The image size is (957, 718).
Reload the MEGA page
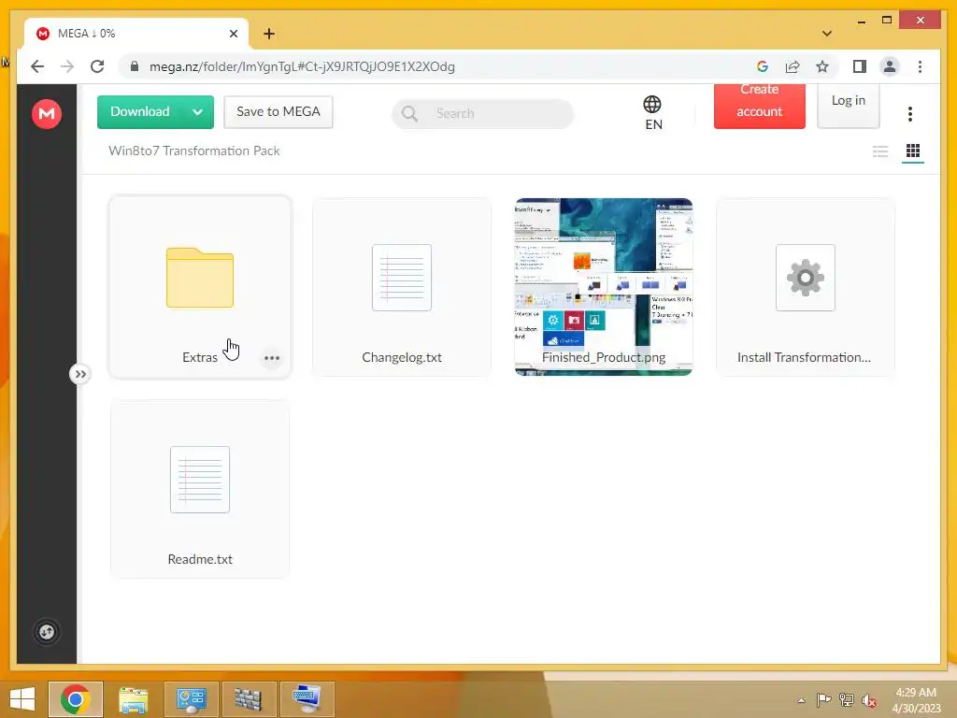tap(97, 66)
